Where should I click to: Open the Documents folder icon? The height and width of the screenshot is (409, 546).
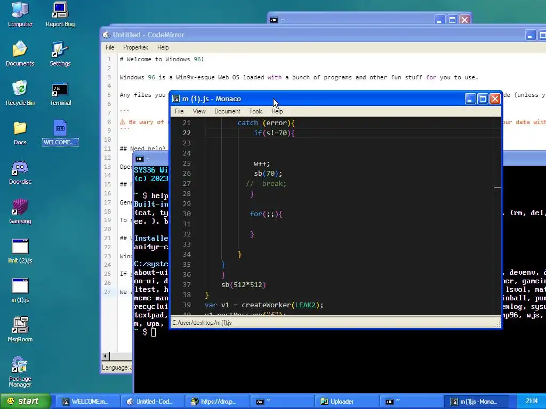tap(20, 53)
